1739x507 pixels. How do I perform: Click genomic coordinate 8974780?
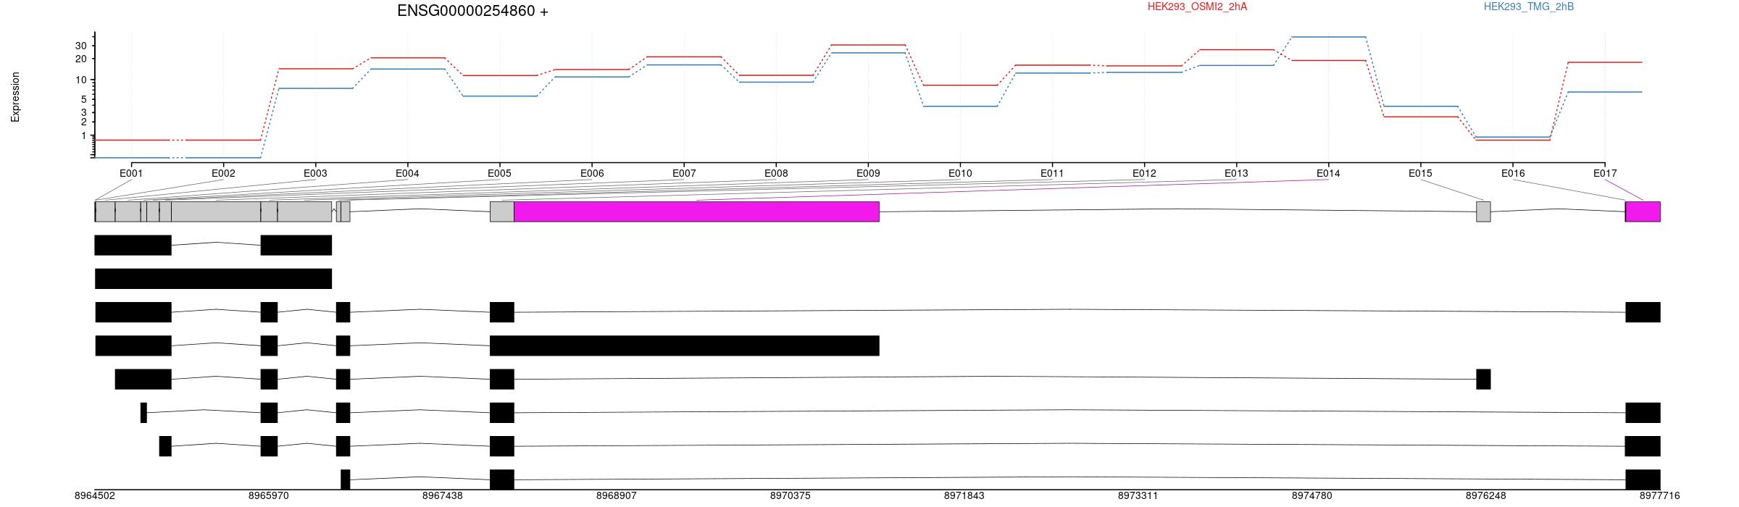click(1312, 496)
